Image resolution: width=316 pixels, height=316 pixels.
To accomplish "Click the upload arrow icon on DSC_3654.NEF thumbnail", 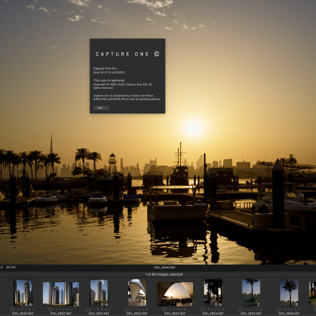I will tap(216, 304).
